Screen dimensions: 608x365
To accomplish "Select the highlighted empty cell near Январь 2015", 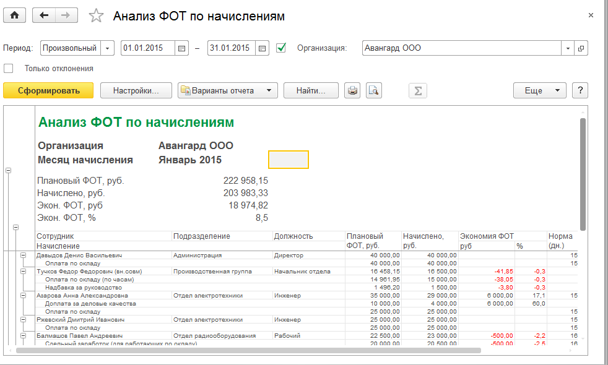I will [289, 160].
